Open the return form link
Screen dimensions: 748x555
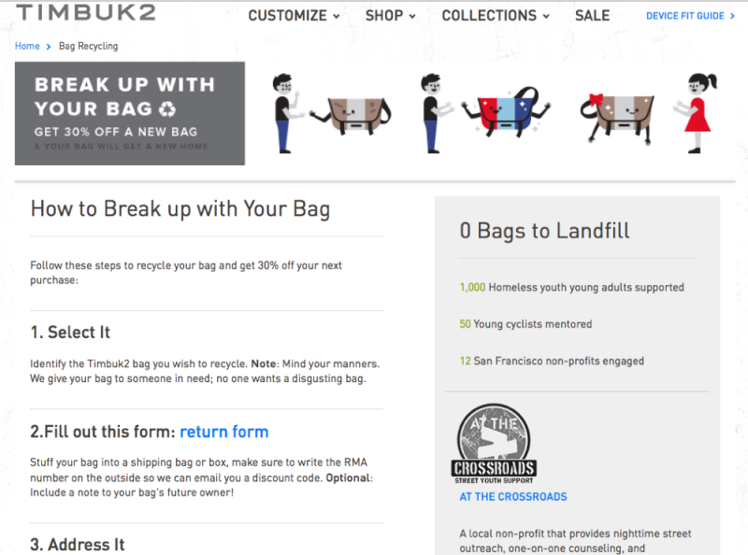pos(223,432)
